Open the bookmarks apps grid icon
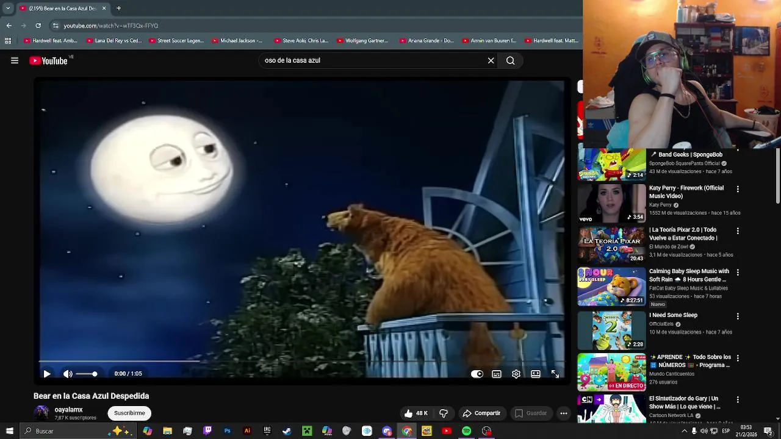 (8, 41)
